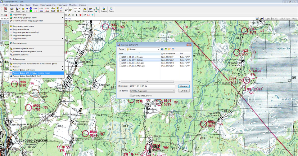This screenshot has width=298, height=156.
Task: Click the create new folder icon in dialog
Action: point(169,49)
